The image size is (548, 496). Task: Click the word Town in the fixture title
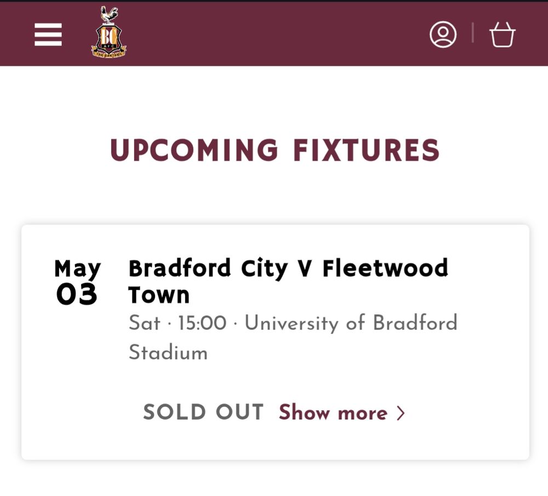point(159,295)
